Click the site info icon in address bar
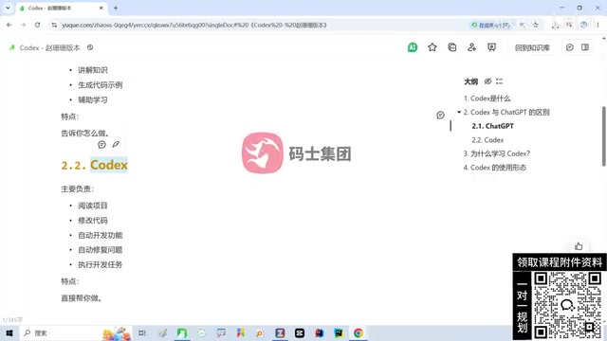Image resolution: width=607 pixels, height=341 pixels. (54, 26)
